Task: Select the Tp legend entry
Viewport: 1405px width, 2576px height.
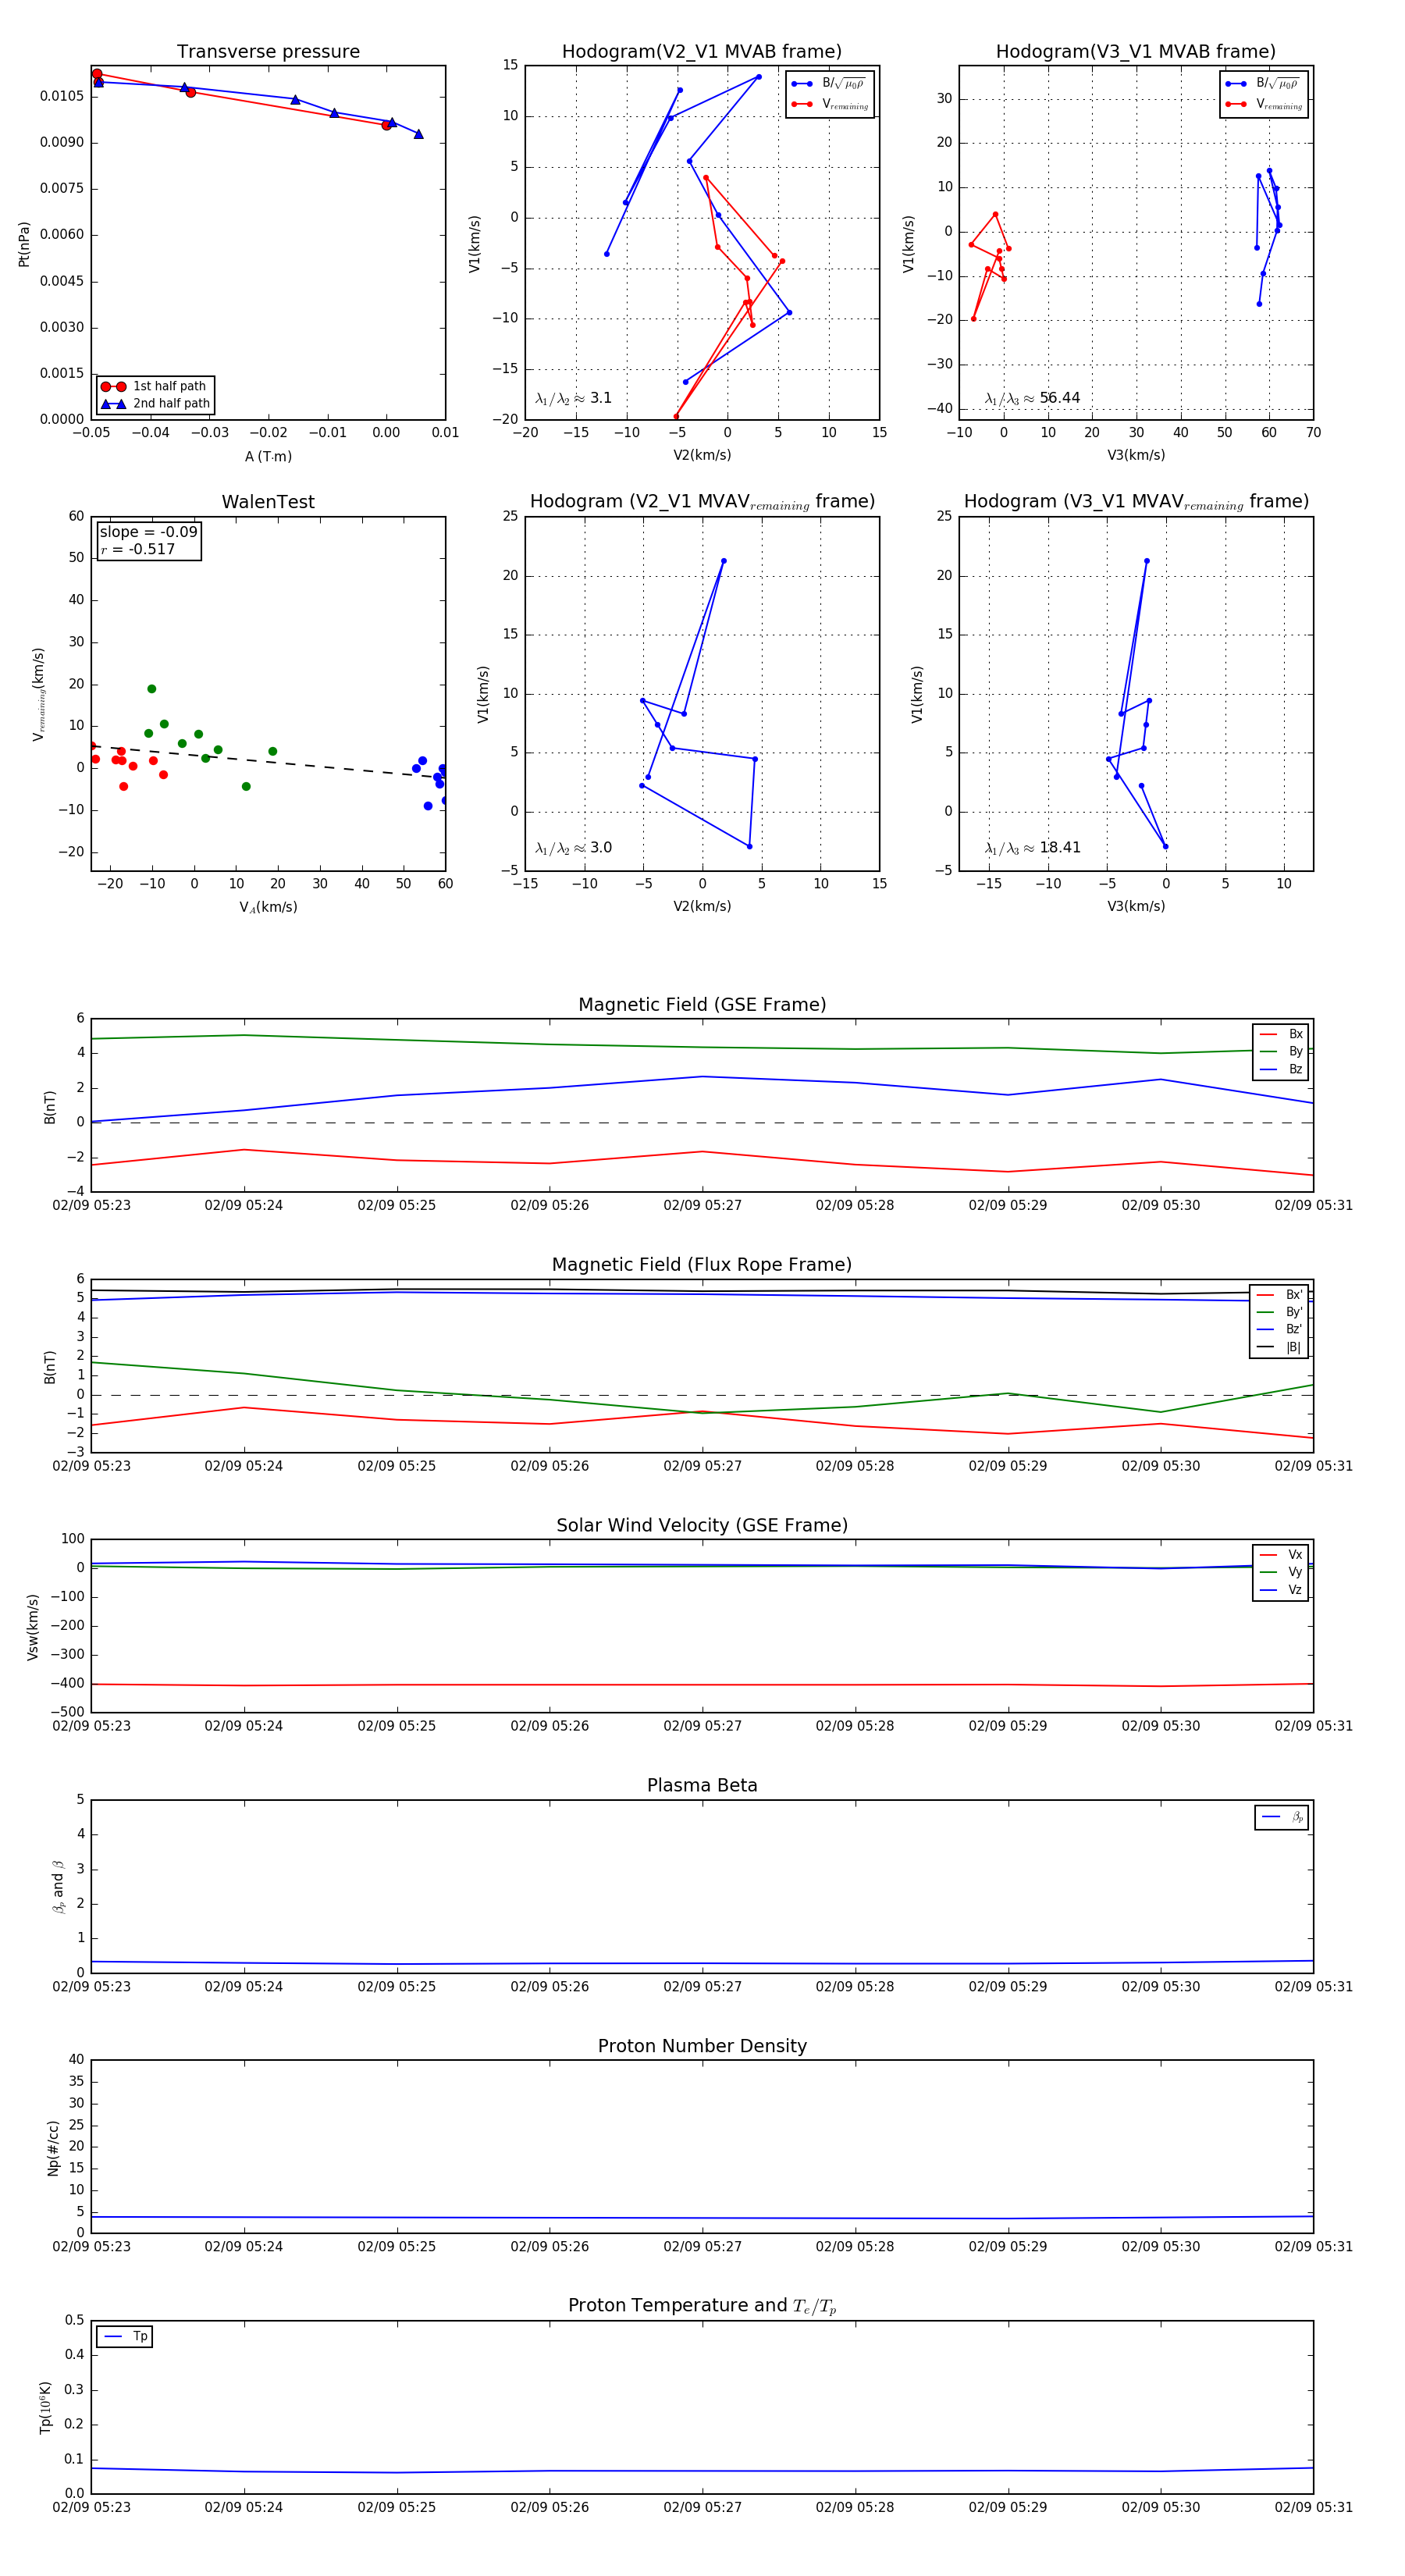Action: (x=125, y=2337)
